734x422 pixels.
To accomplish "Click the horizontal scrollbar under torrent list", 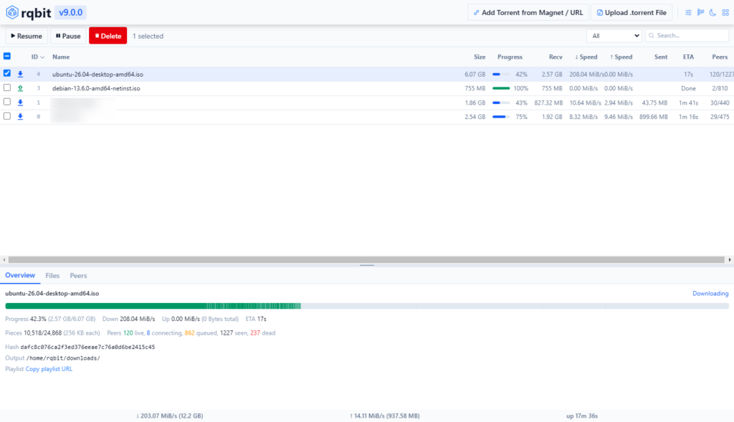I will point(366,259).
